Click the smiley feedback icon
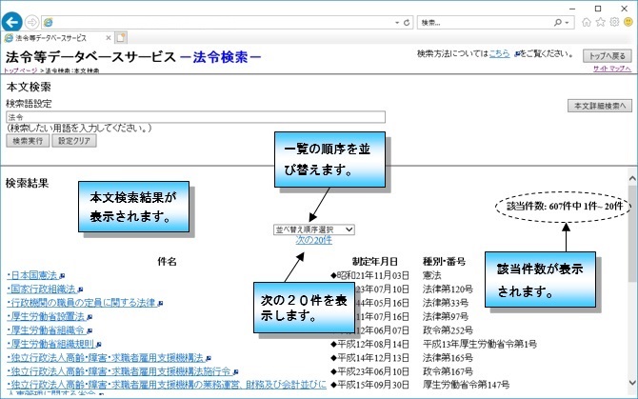Screen dimensions: 638x399 pos(628,21)
